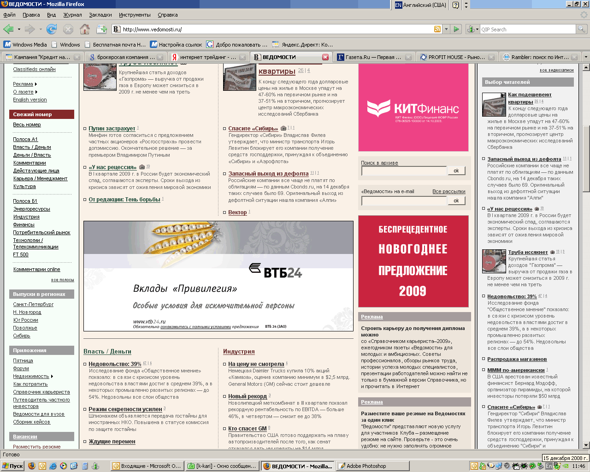Image resolution: width=590 pixels, height=472 pixels.
Task: Open the pipe photo thumbnail of Газпром article
Action: point(100,77)
